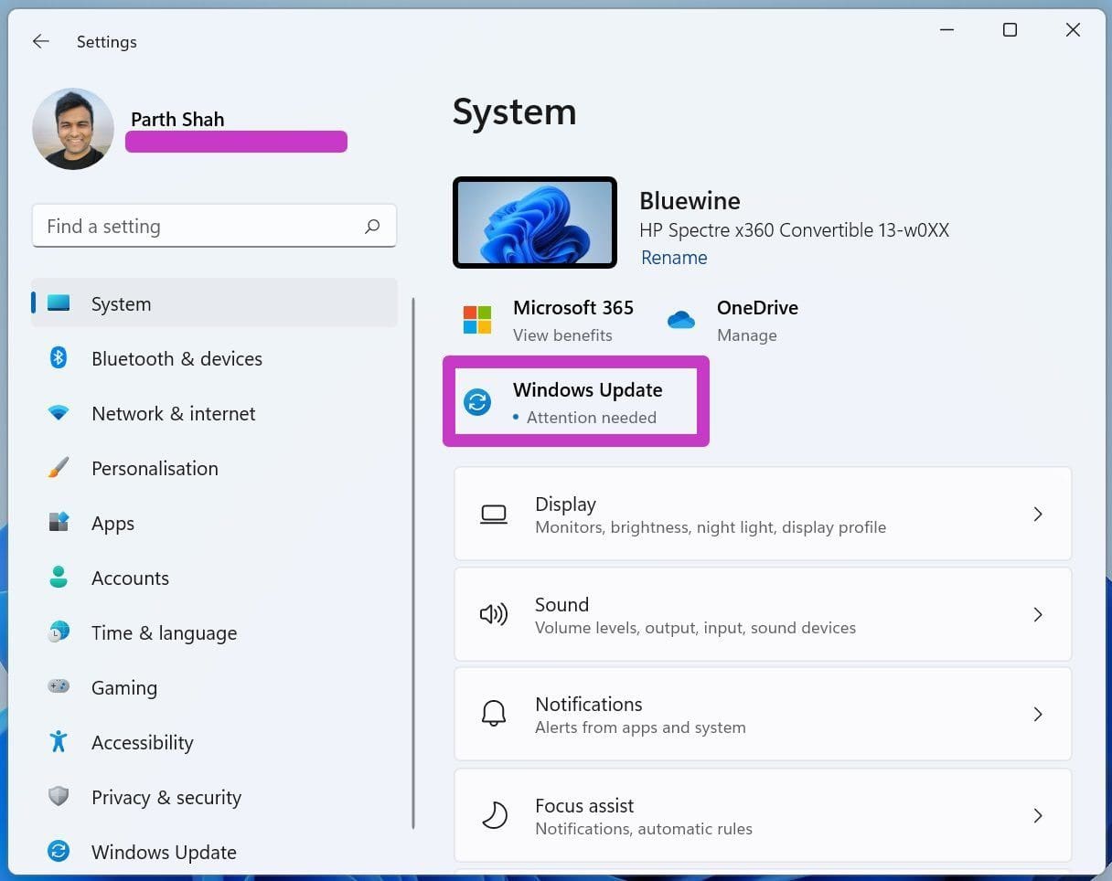Click the Sound speaker icon
The image size is (1112, 881).
[494, 614]
